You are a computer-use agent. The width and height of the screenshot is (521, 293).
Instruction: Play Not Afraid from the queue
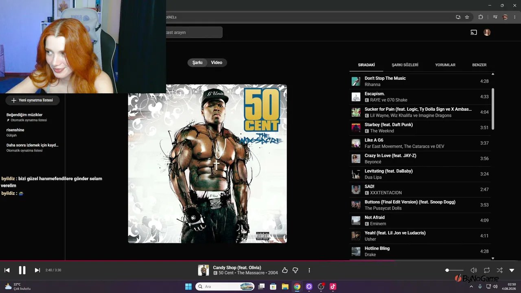click(x=420, y=221)
